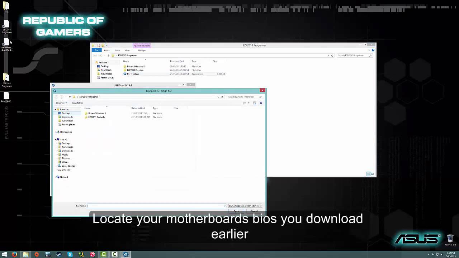Select JDownloads under Favorites in the dialog
The image size is (459, 258).
coord(67,121)
